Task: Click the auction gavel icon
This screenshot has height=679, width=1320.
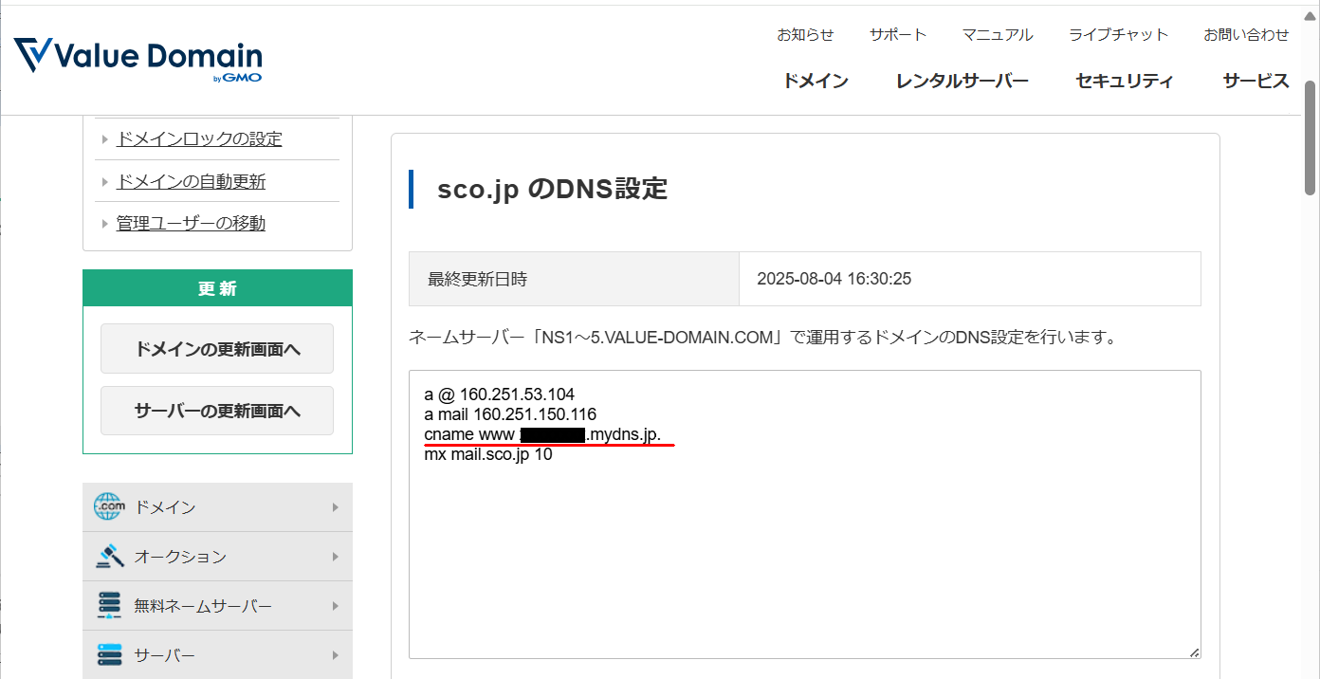Action: (x=109, y=557)
